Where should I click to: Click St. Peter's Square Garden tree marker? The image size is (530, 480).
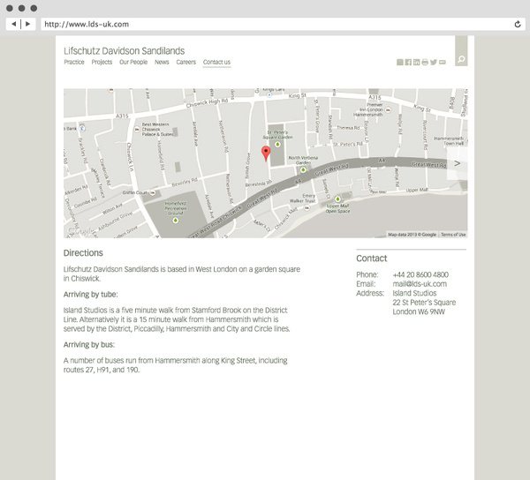click(x=277, y=145)
